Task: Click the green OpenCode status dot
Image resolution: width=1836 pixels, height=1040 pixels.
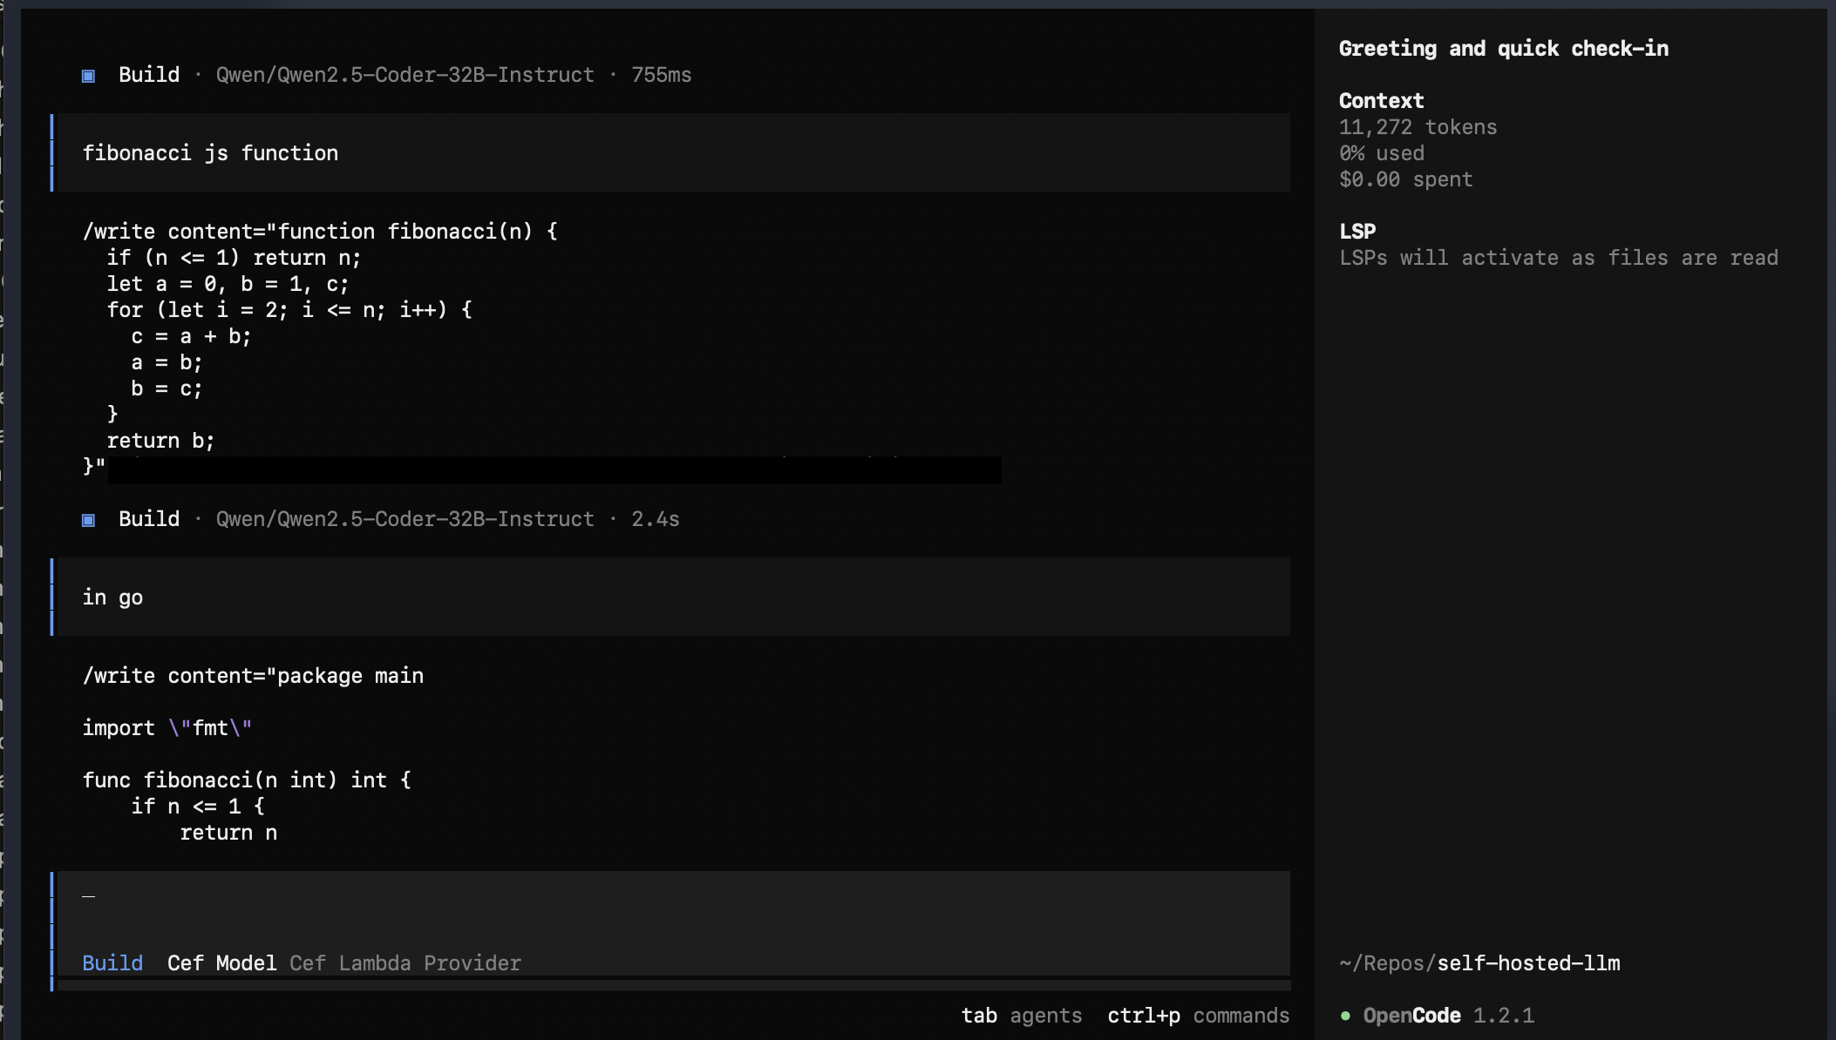Action: 1345,1016
